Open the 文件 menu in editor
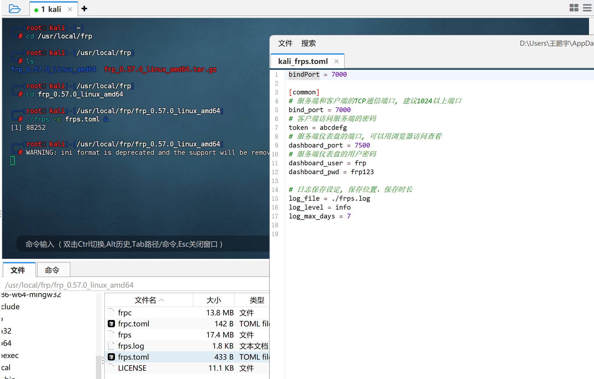The image size is (594, 379). pyautogui.click(x=285, y=43)
